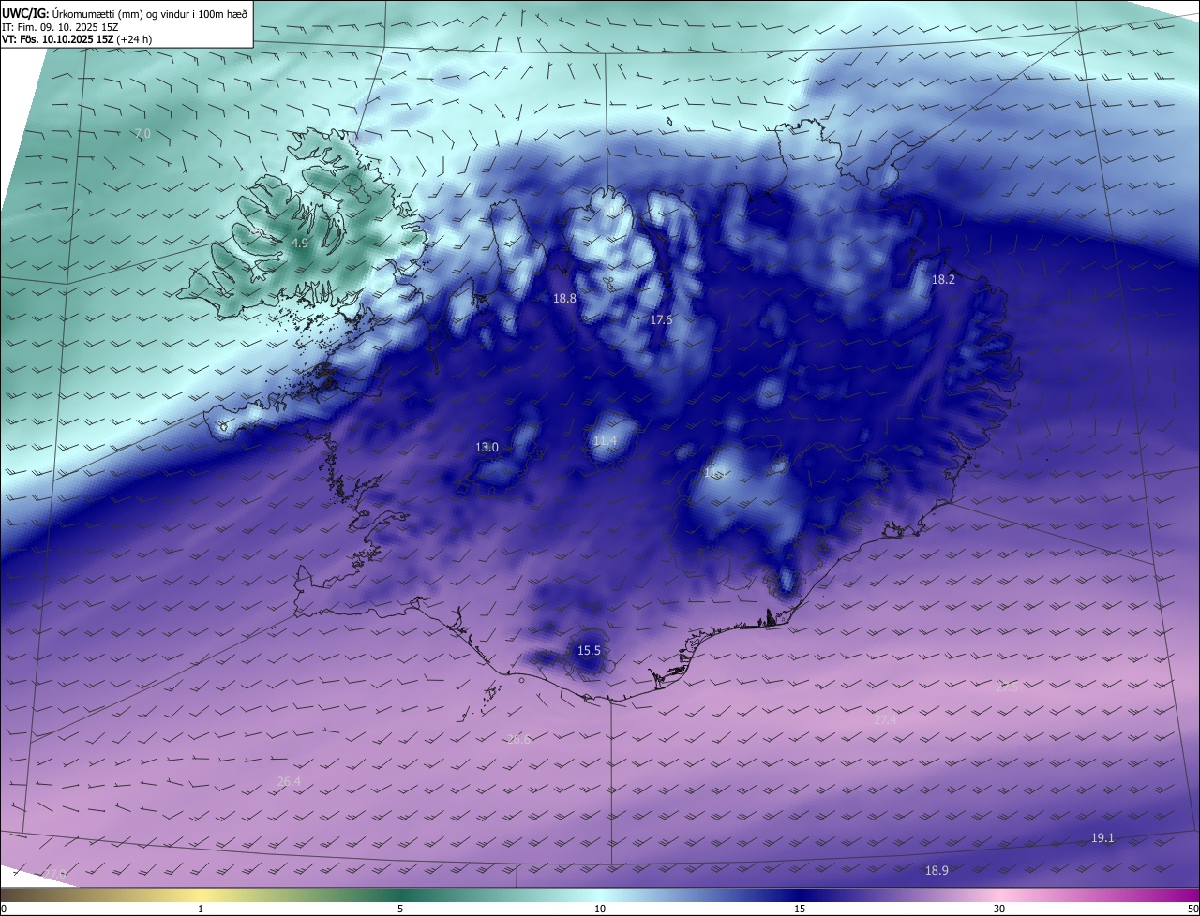Screen dimensions: 1200x916
Task: Click the 13.0 value label on the map
Action: [x=487, y=448]
